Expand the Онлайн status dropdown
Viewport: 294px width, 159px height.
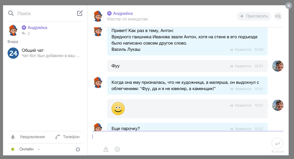pos(39,149)
